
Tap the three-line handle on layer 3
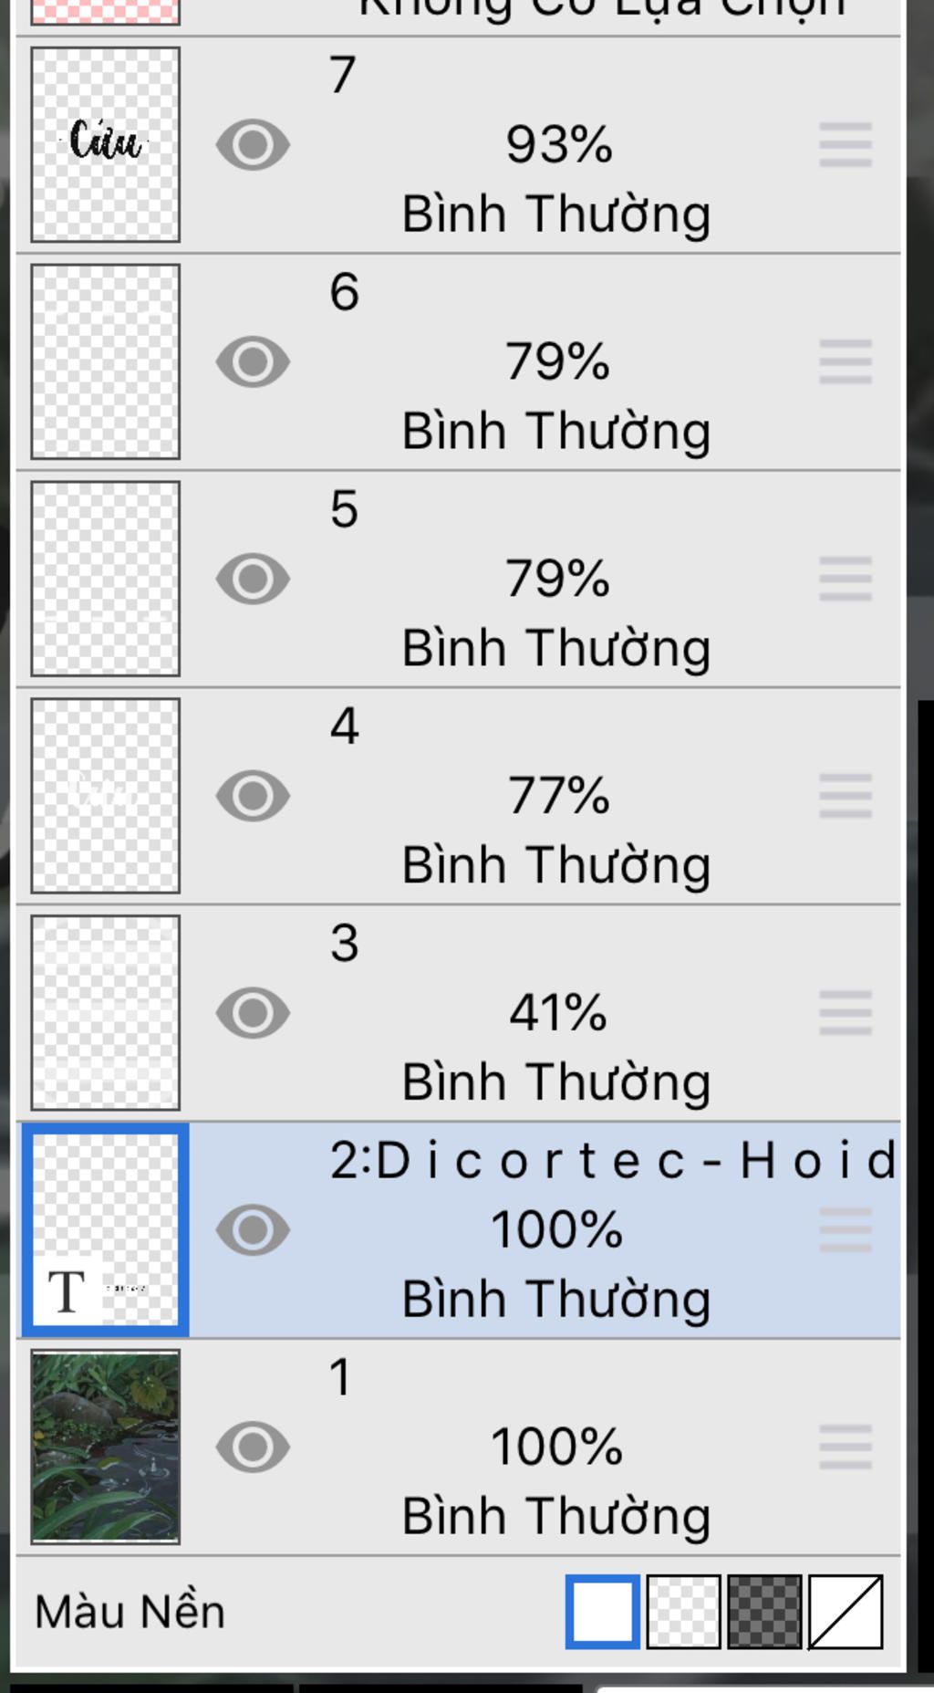(x=846, y=1014)
